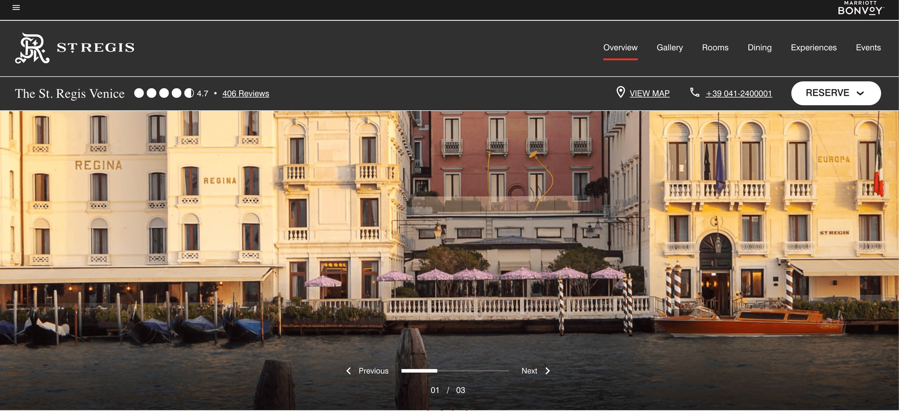Click the chevron inside the RESERVE button
The height and width of the screenshot is (411, 899).
(860, 94)
